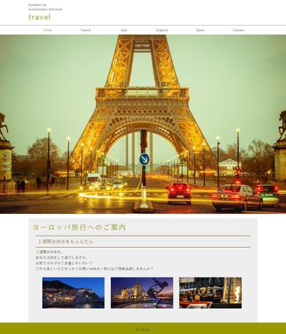Viewport: 286px width, 334px height.
Task: Click the Eiffel Tower hero image
Action: click(x=143, y=124)
